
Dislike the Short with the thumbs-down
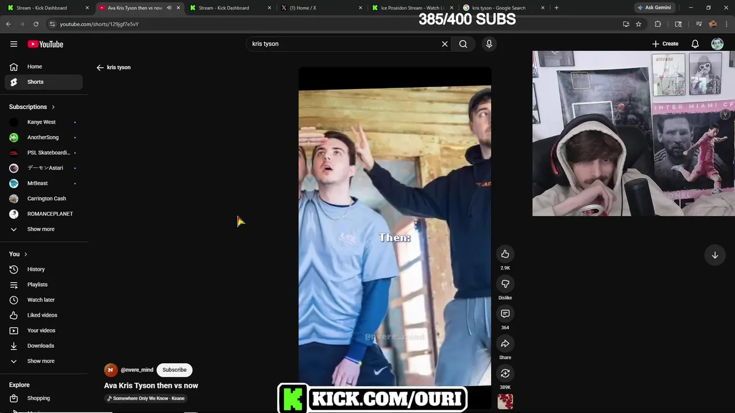pyautogui.click(x=505, y=284)
